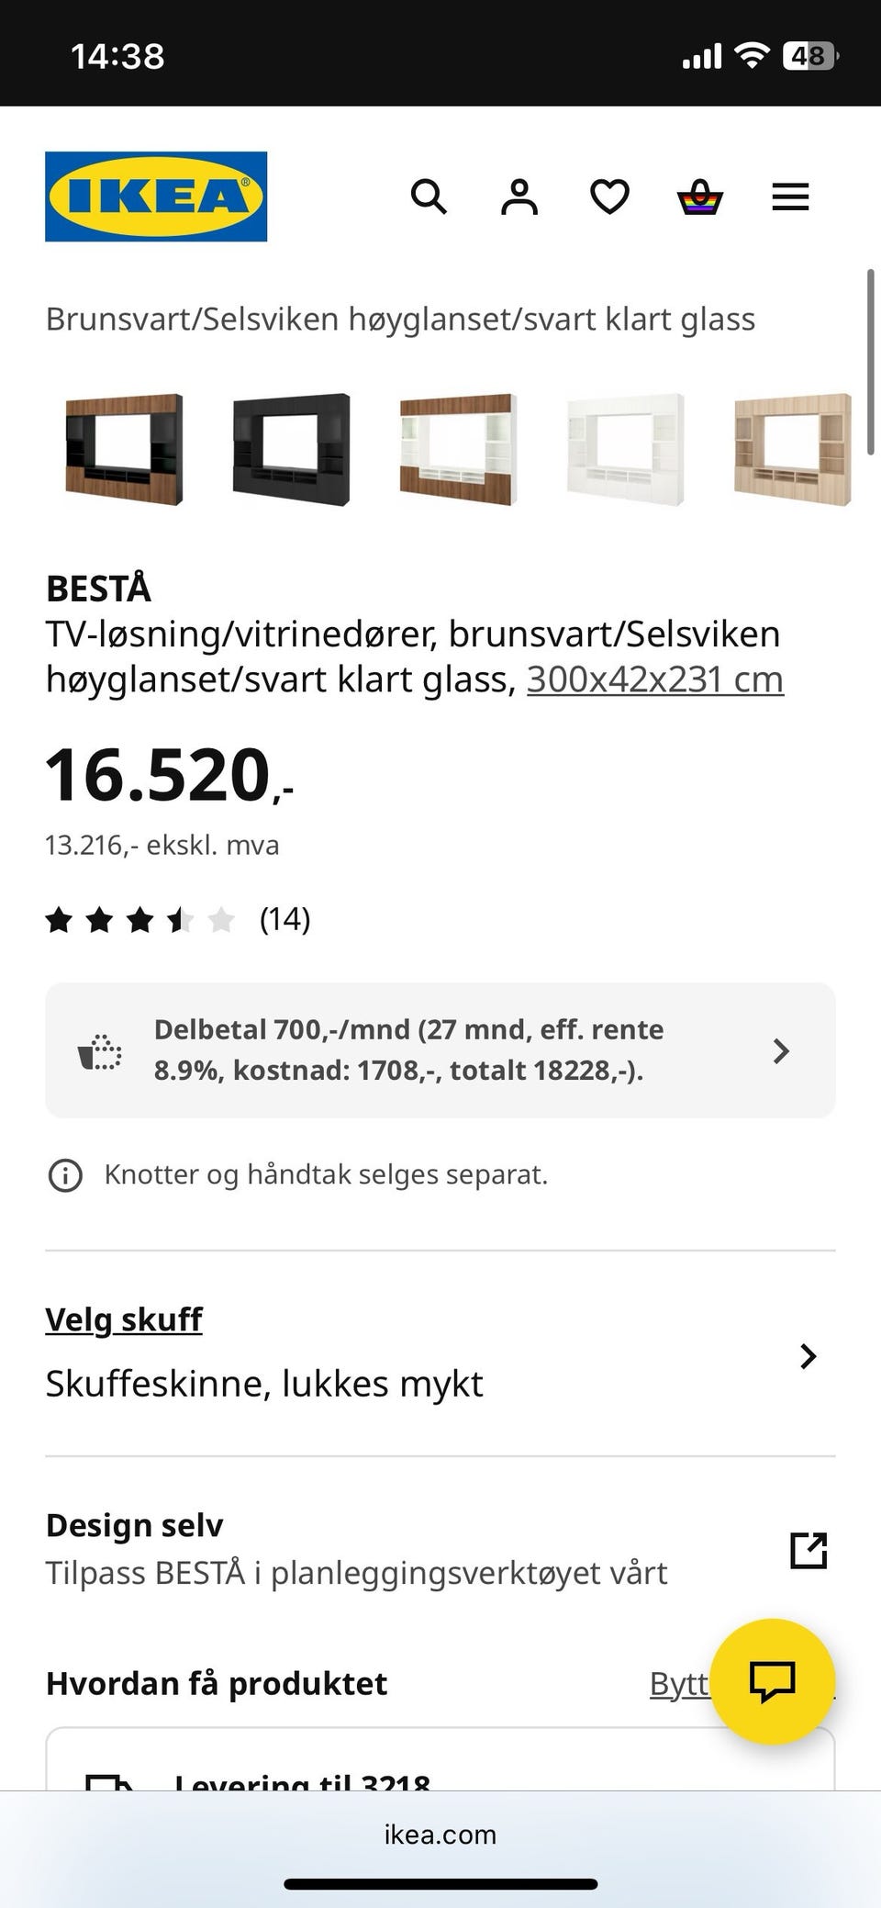Open the yellow chat bubble button
The width and height of the screenshot is (881, 1908).
click(x=773, y=1681)
